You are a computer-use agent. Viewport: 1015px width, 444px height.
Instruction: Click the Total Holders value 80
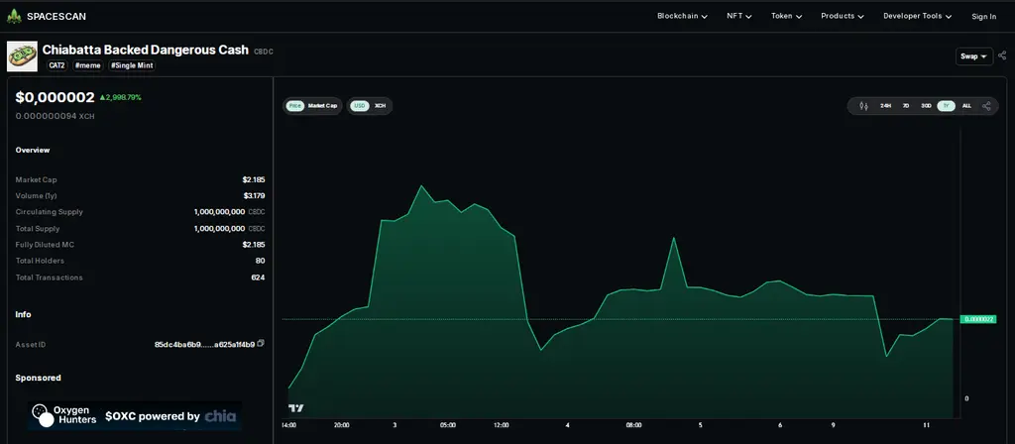pos(261,261)
